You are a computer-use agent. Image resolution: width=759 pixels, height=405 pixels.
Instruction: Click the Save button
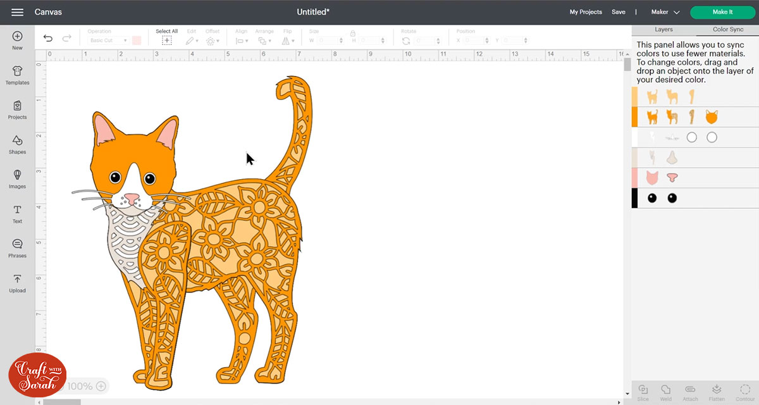(x=618, y=12)
